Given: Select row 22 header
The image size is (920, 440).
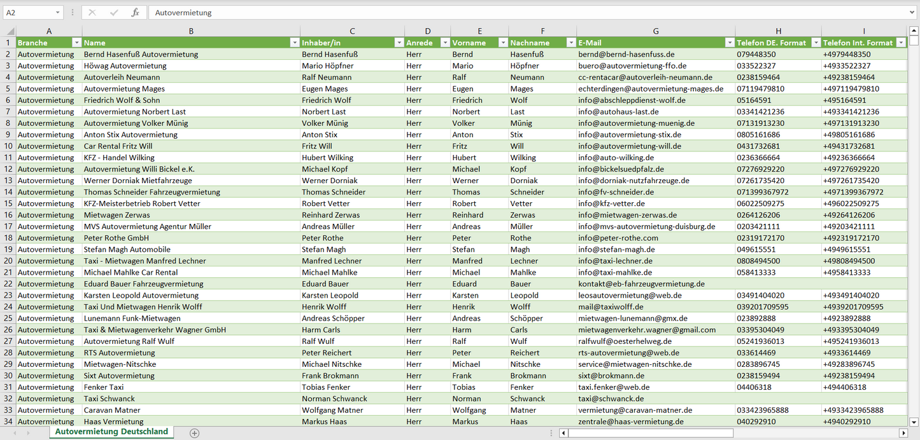Looking at the screenshot, I should [8, 284].
